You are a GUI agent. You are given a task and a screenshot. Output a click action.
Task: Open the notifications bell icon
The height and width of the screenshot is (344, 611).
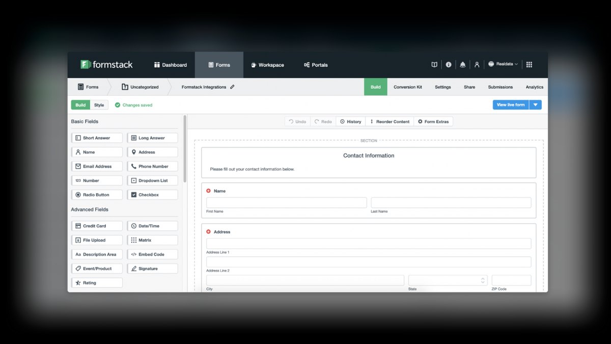point(463,65)
